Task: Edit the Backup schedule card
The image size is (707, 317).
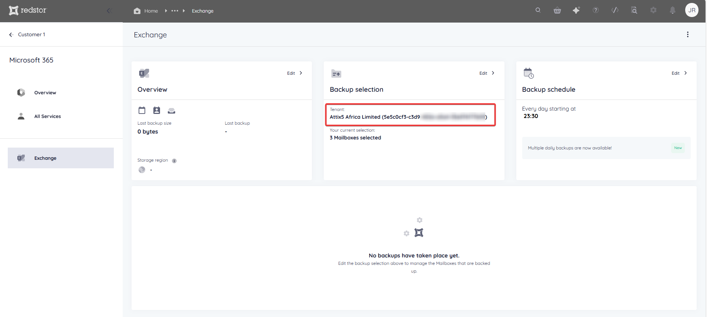Action: point(675,73)
